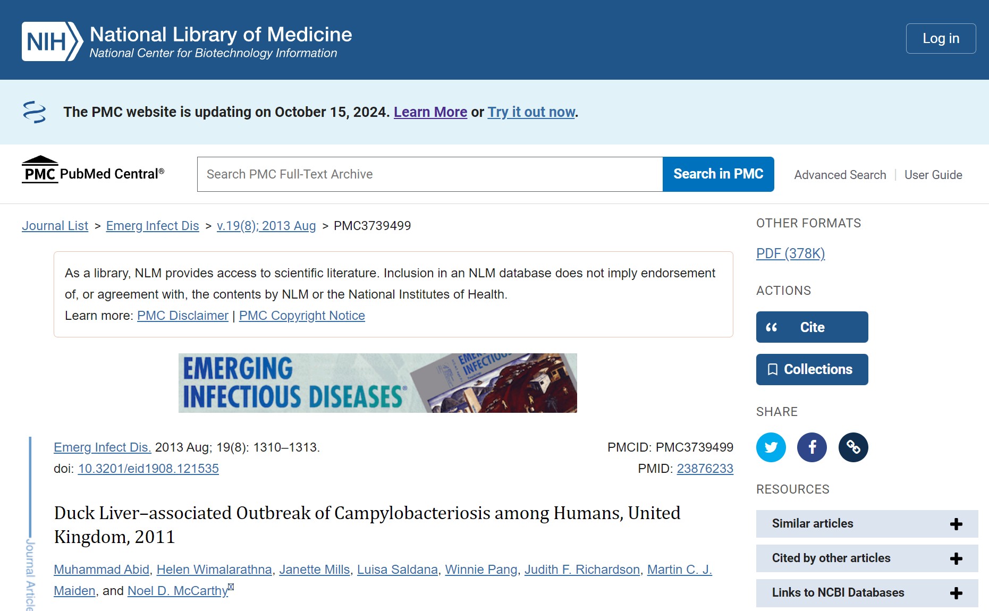Click the Emerging Infectious Diseases journal banner
Screen dimensions: 989x611
(x=377, y=383)
